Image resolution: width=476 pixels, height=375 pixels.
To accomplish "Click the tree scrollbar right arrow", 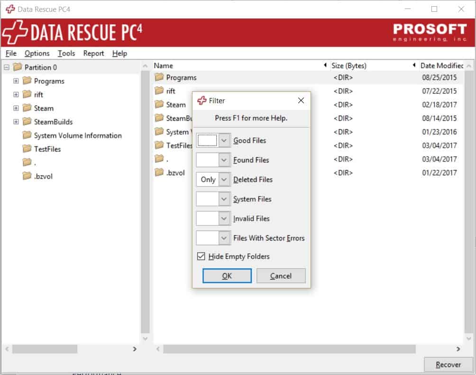I will click(135, 349).
